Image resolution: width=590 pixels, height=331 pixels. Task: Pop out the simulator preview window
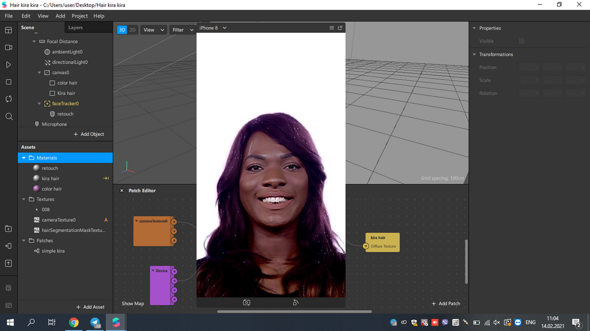pos(340,28)
